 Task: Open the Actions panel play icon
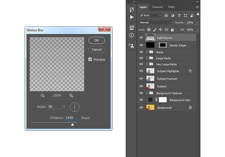(x=132, y=17)
